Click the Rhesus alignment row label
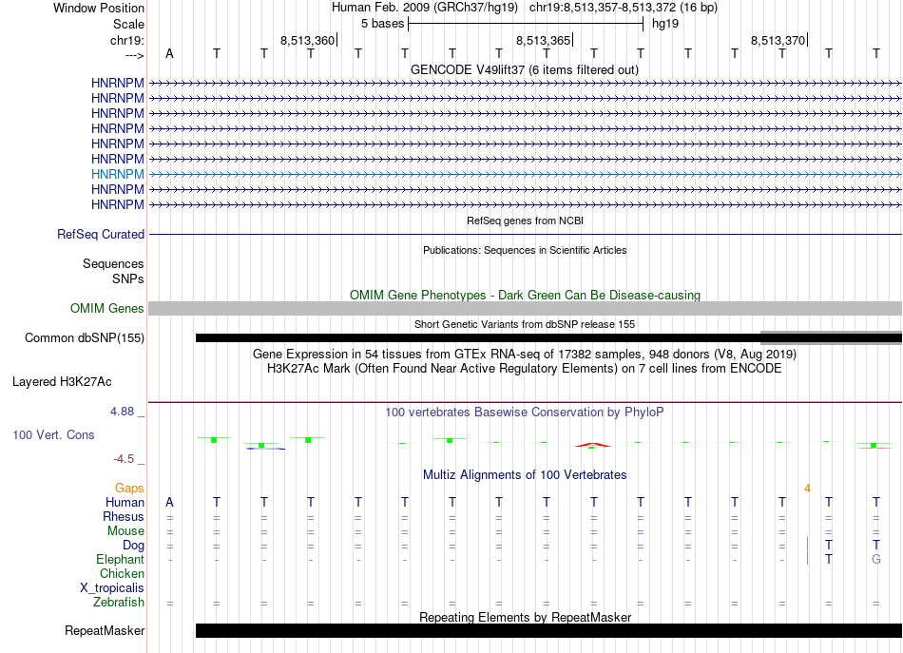903x653 pixels. pyautogui.click(x=124, y=516)
